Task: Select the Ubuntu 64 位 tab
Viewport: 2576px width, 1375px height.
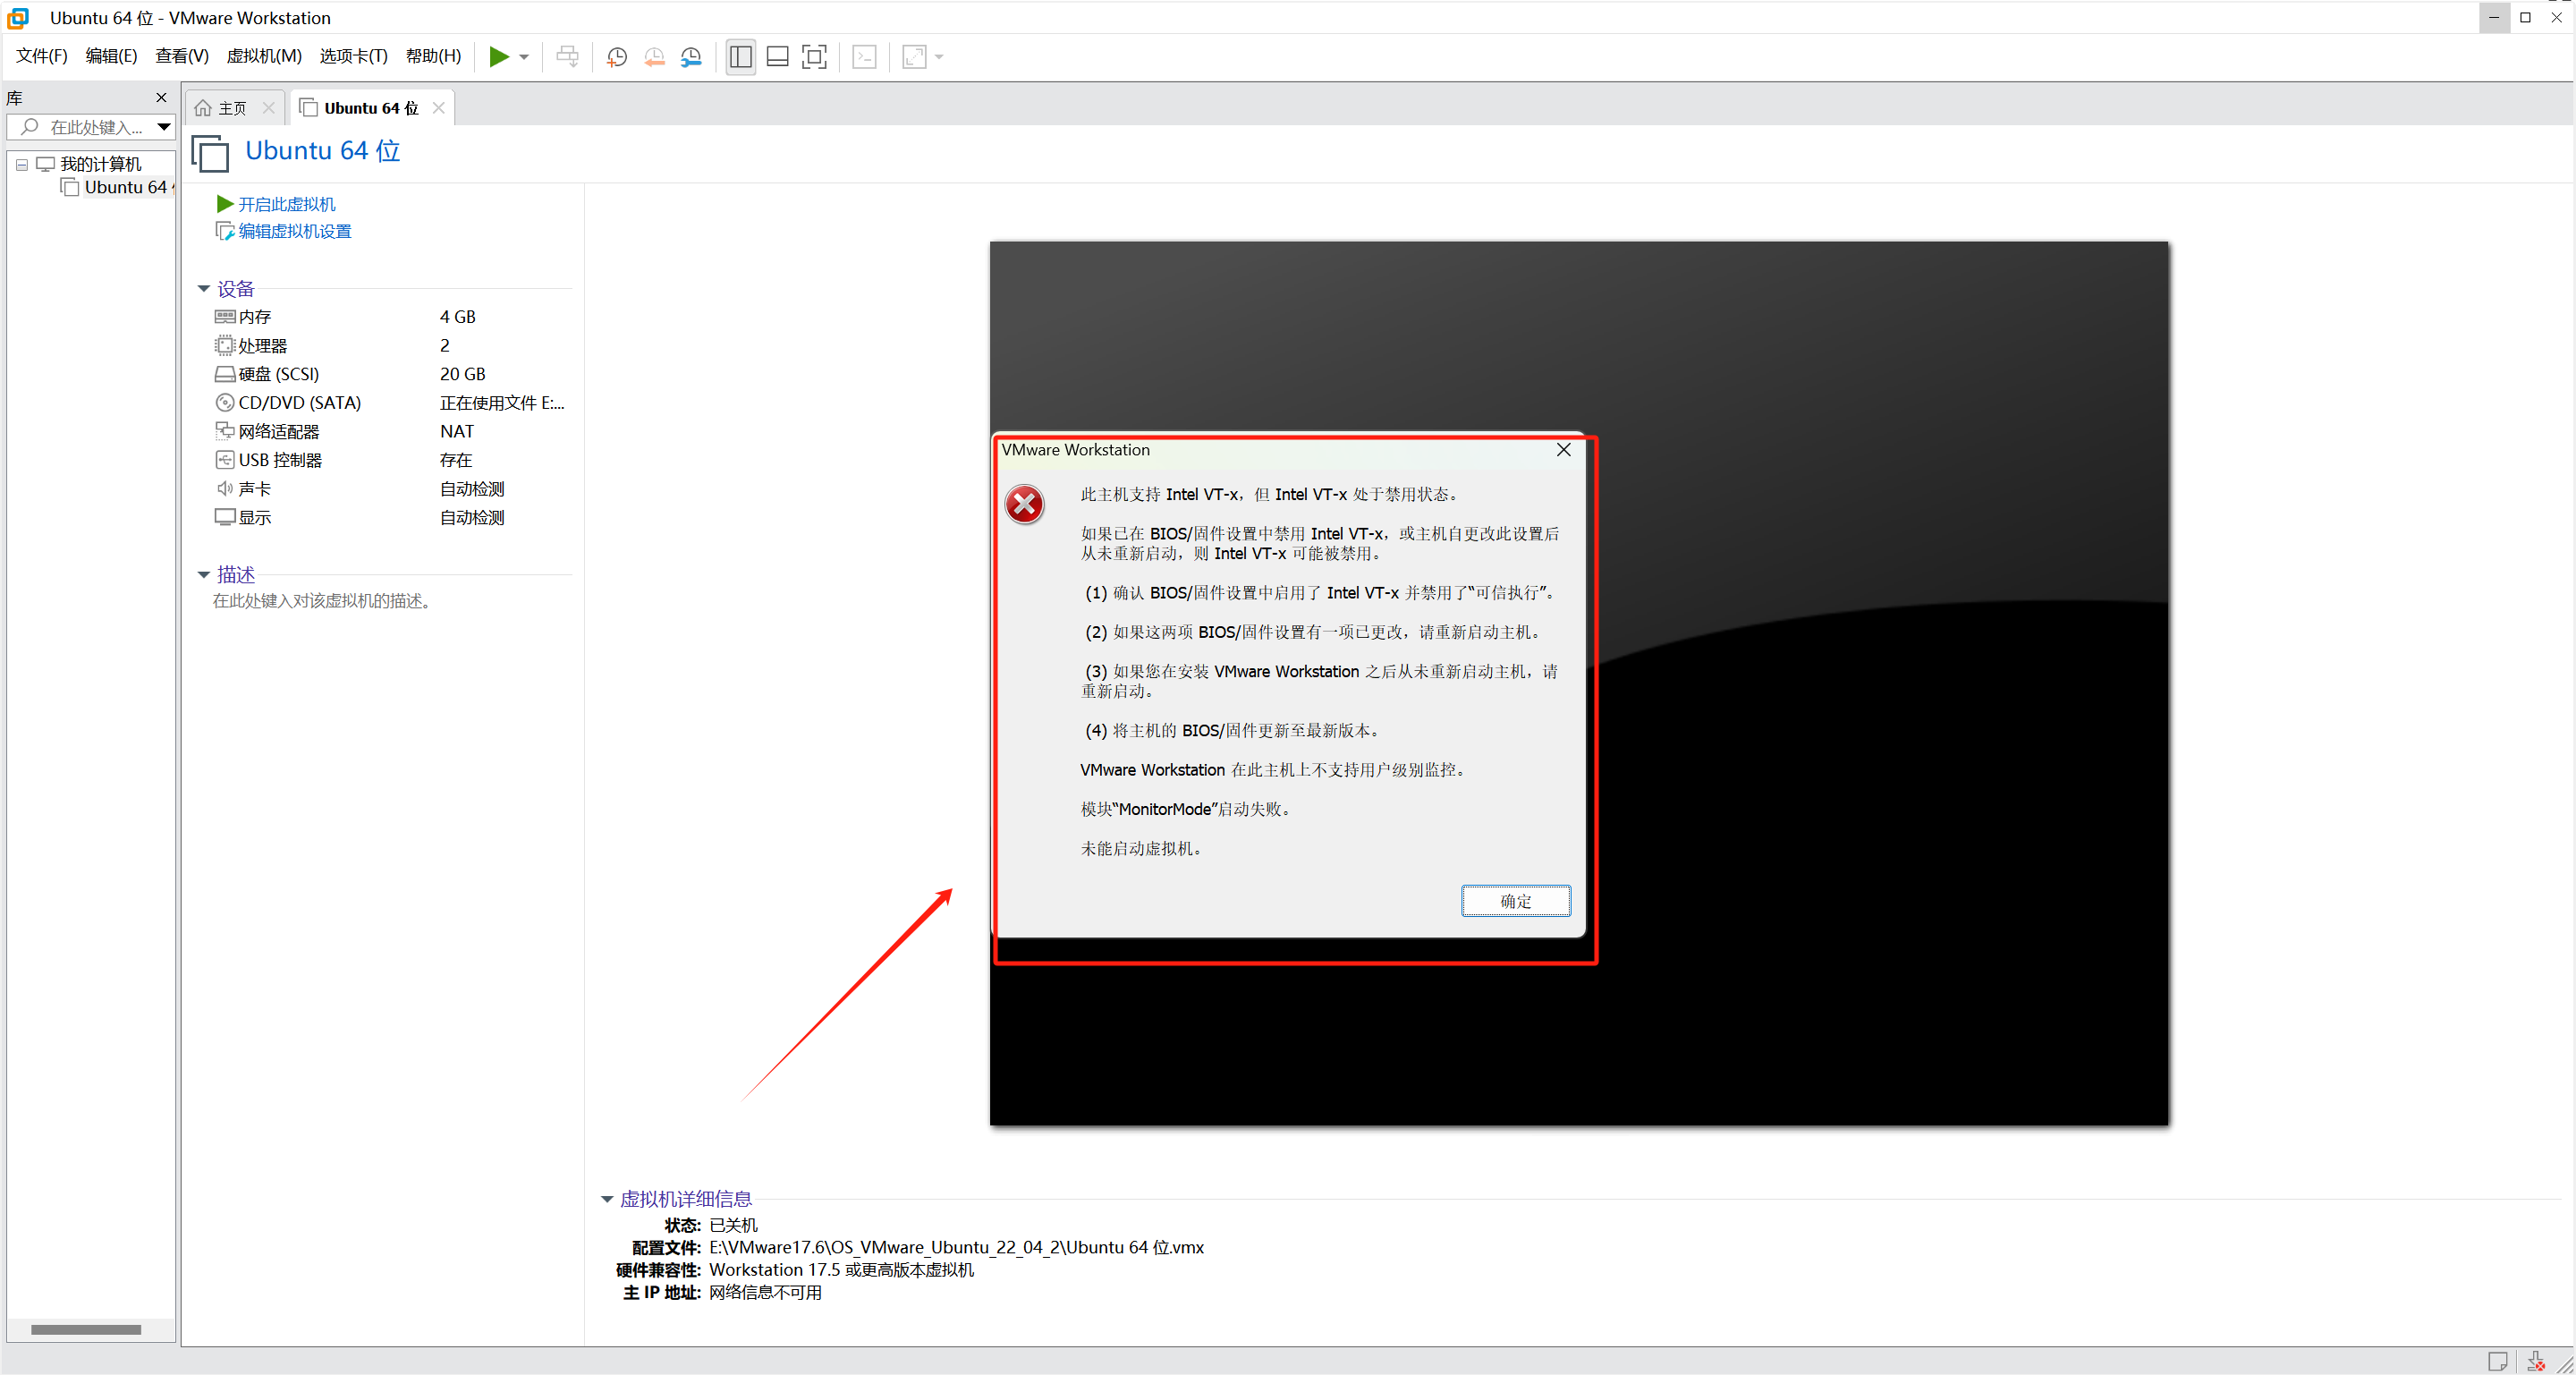Action: pos(371,108)
